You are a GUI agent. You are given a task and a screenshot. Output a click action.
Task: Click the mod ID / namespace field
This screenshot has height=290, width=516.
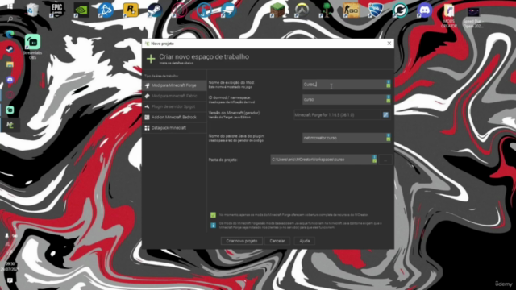(344, 99)
